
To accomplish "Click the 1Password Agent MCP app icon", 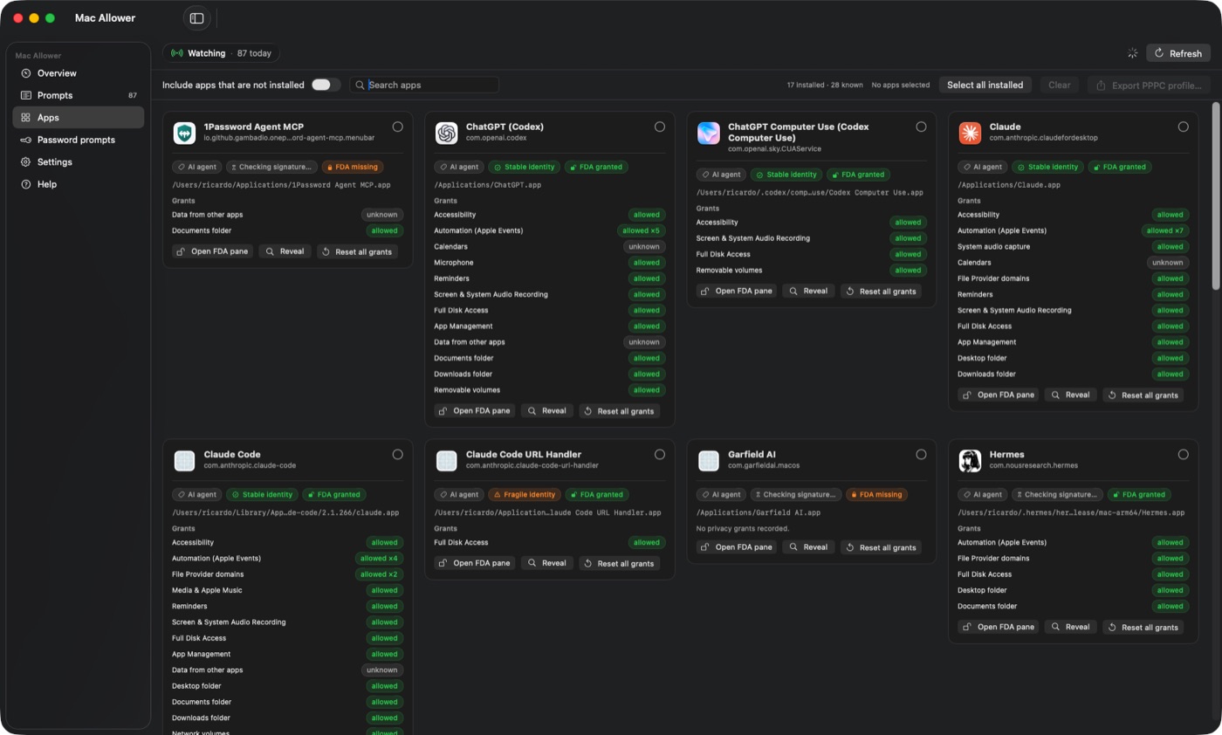I will point(184,133).
